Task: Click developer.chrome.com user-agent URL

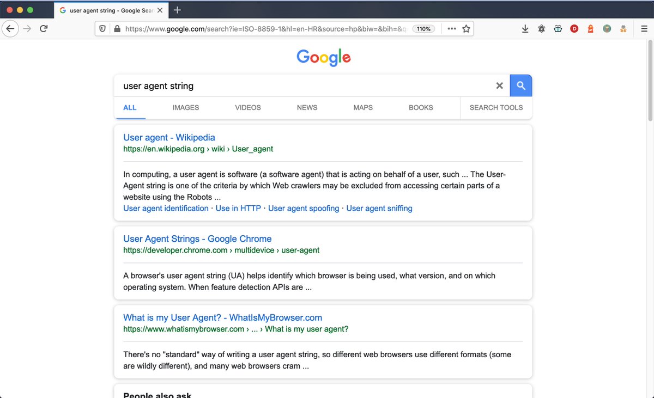Action: coord(221,250)
